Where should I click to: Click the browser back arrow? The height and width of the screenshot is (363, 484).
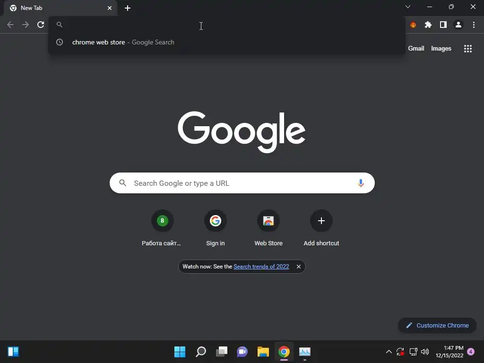coord(10,25)
